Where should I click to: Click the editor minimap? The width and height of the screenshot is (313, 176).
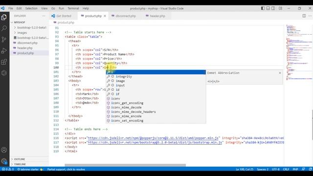299,52
